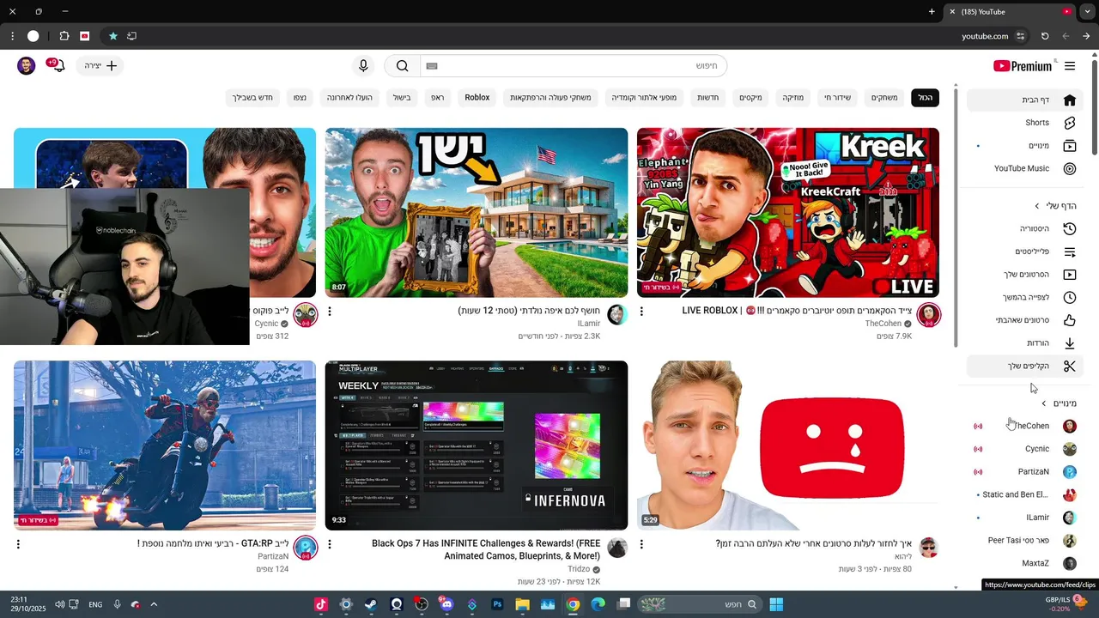Open Cycnic channel in subscriptions list

coord(1024,449)
